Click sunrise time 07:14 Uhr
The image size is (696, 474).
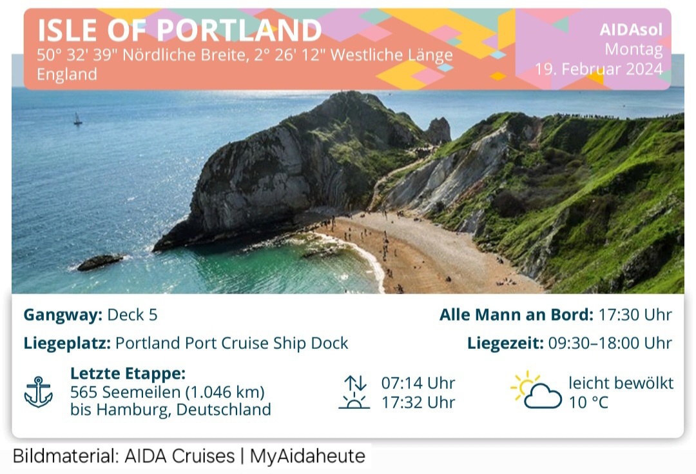click(x=418, y=383)
